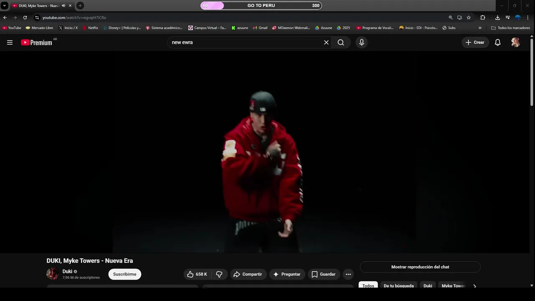Close the DUKI, Myke Towers tab
This screenshot has width=535, height=301.
pos(70,5)
